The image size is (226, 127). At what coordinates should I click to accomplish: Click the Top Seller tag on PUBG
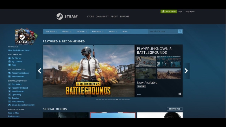[x=142, y=86]
